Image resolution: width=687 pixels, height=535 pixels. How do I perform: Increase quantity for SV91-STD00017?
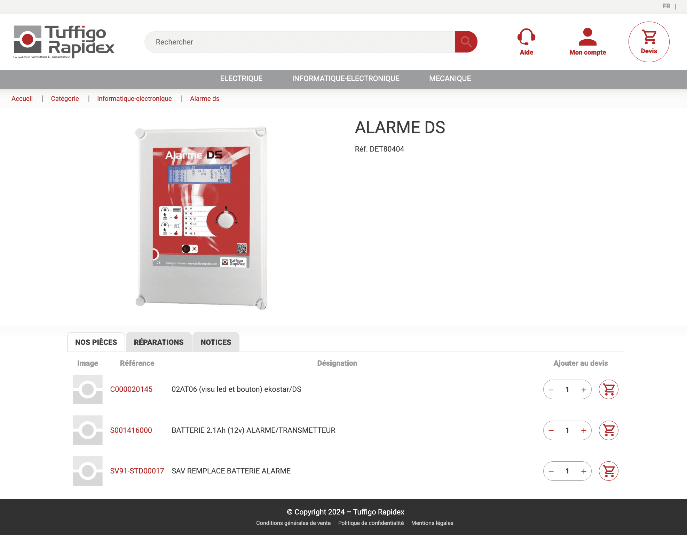pyautogui.click(x=584, y=471)
